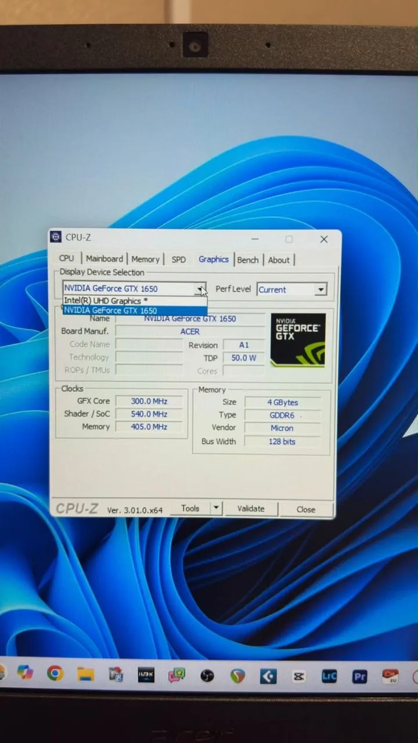Image resolution: width=418 pixels, height=743 pixels.
Task: Click the Close button at bottom
Action: click(306, 510)
